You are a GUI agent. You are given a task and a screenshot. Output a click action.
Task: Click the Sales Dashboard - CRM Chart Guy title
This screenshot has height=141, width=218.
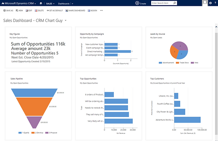point(33,21)
